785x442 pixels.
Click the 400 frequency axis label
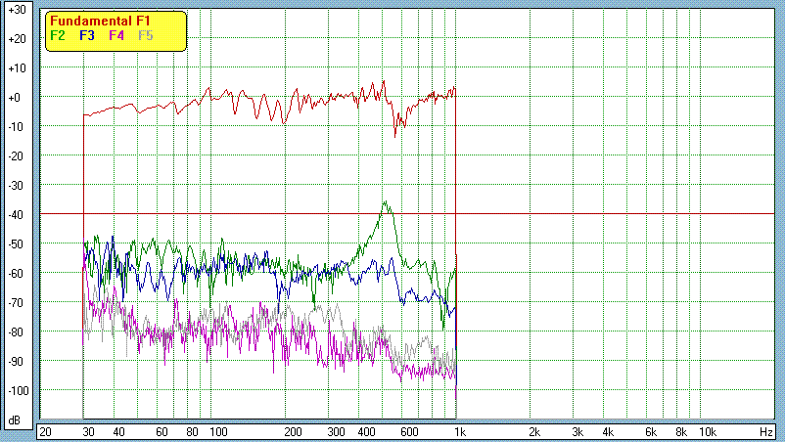(x=368, y=431)
